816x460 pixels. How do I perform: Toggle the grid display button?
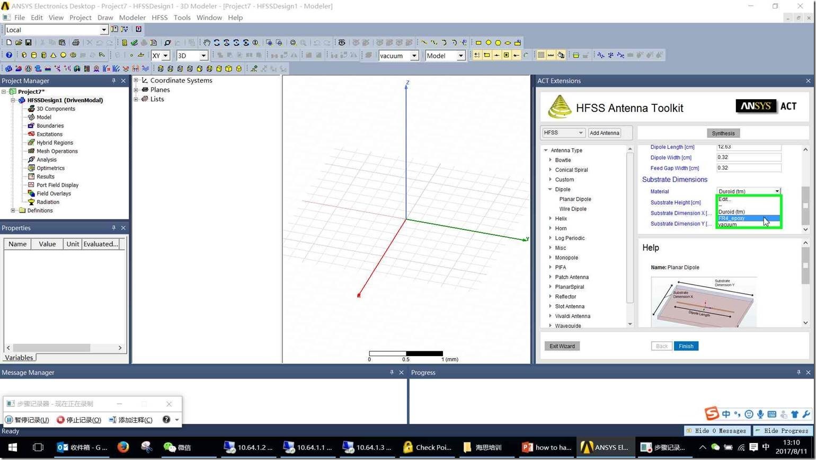coord(541,55)
